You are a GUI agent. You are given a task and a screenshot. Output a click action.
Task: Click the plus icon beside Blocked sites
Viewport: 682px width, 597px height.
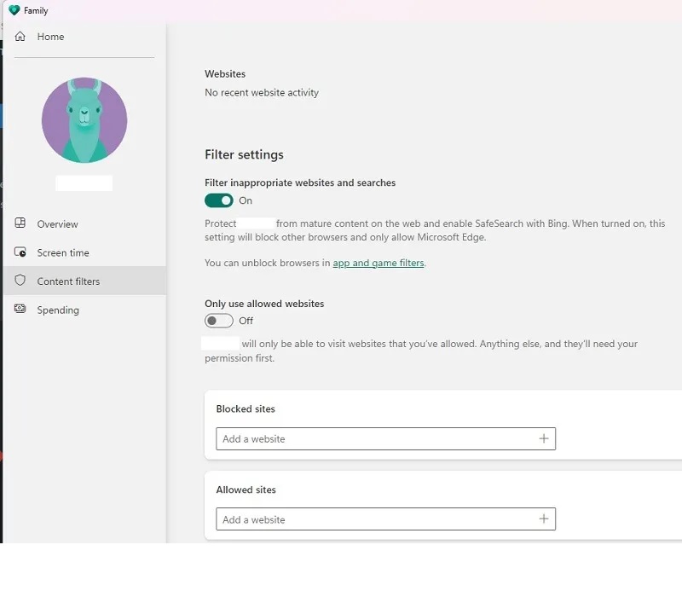pos(544,438)
